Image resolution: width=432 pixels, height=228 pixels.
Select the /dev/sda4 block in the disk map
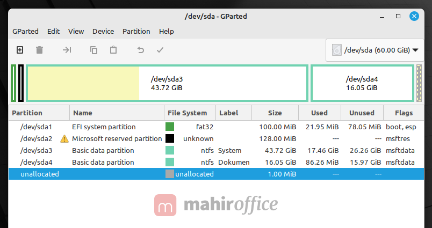click(x=362, y=83)
